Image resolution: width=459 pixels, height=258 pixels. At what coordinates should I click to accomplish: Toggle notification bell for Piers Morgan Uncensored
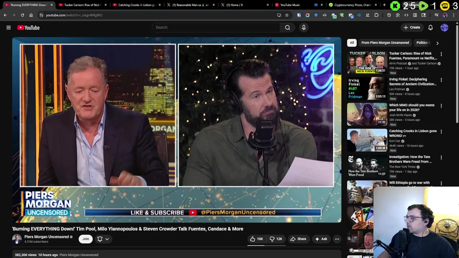(100, 239)
